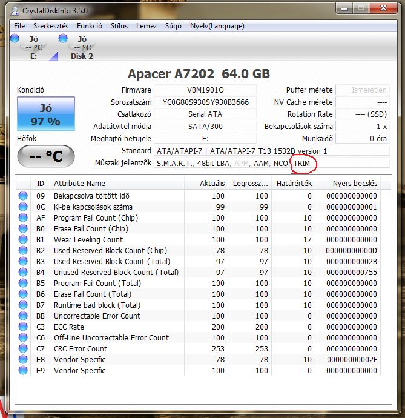Close the CrystalDiskInfo window
The image size is (405, 418).
(x=383, y=8)
